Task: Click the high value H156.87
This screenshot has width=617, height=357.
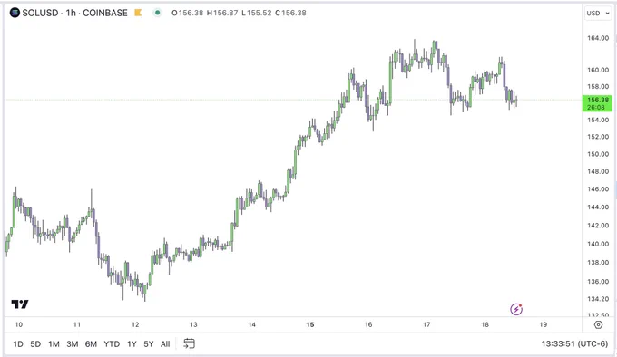Action: [x=222, y=13]
